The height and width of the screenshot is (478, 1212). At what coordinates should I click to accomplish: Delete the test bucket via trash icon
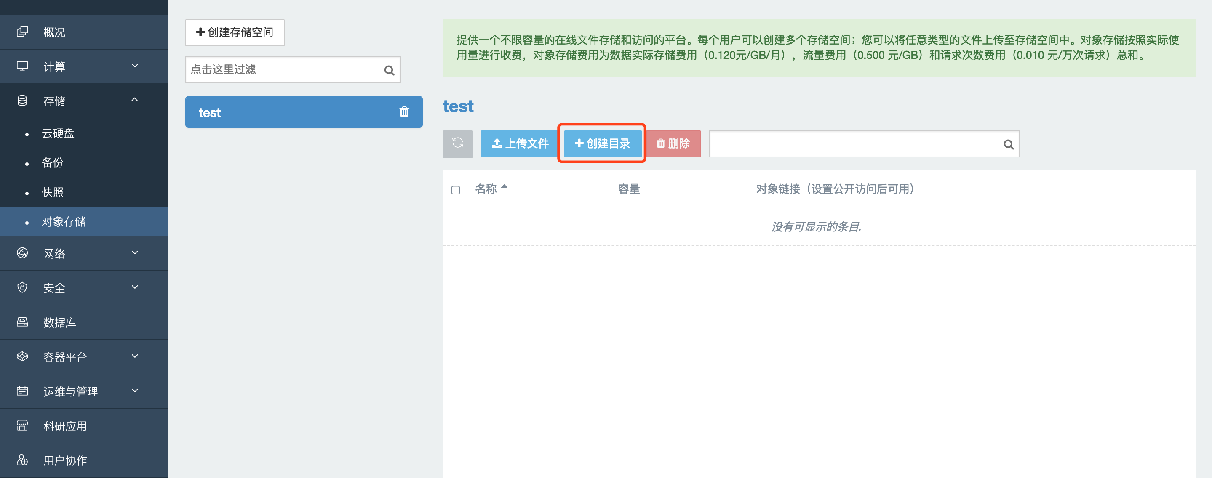(x=404, y=112)
